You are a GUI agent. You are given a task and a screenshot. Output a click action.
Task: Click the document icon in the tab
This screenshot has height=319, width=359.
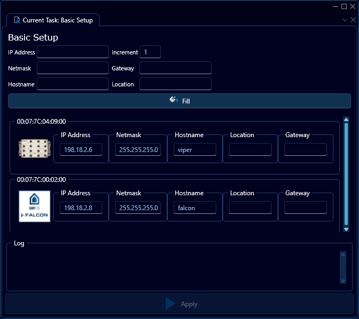click(17, 20)
